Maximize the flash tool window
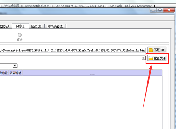This screenshot has width=176, height=129. pyautogui.click(x=160, y=10)
